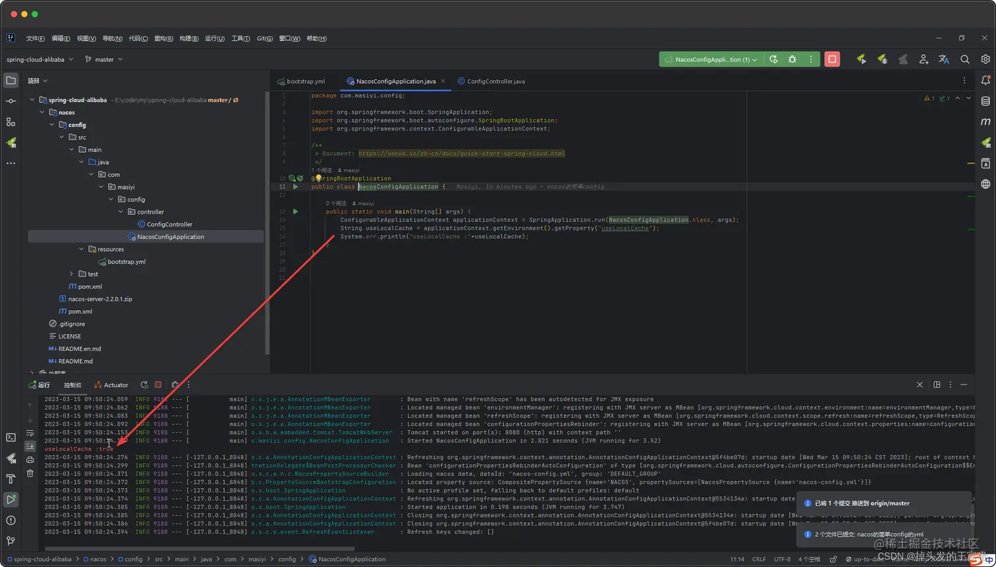Select bootstrap.yml in project tree
This screenshot has width=996, height=567.
click(126, 261)
